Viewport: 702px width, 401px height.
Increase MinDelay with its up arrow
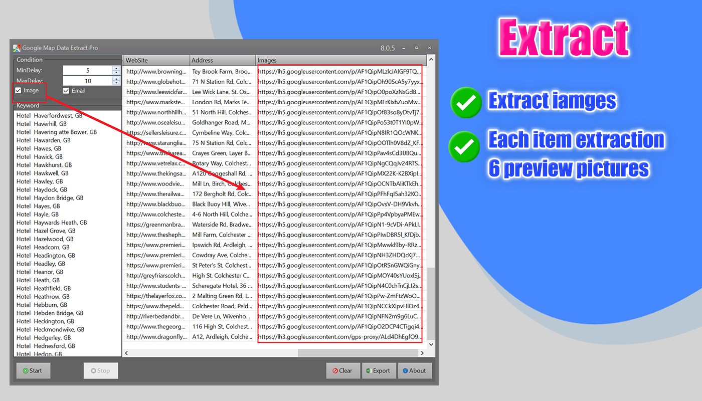tap(116, 68)
